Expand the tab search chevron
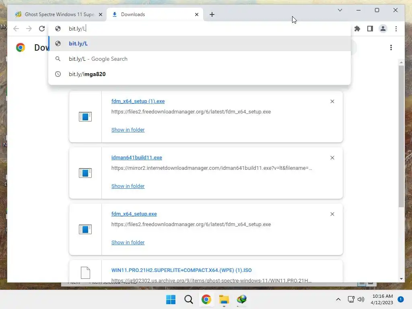The image size is (412, 309). pyautogui.click(x=340, y=10)
